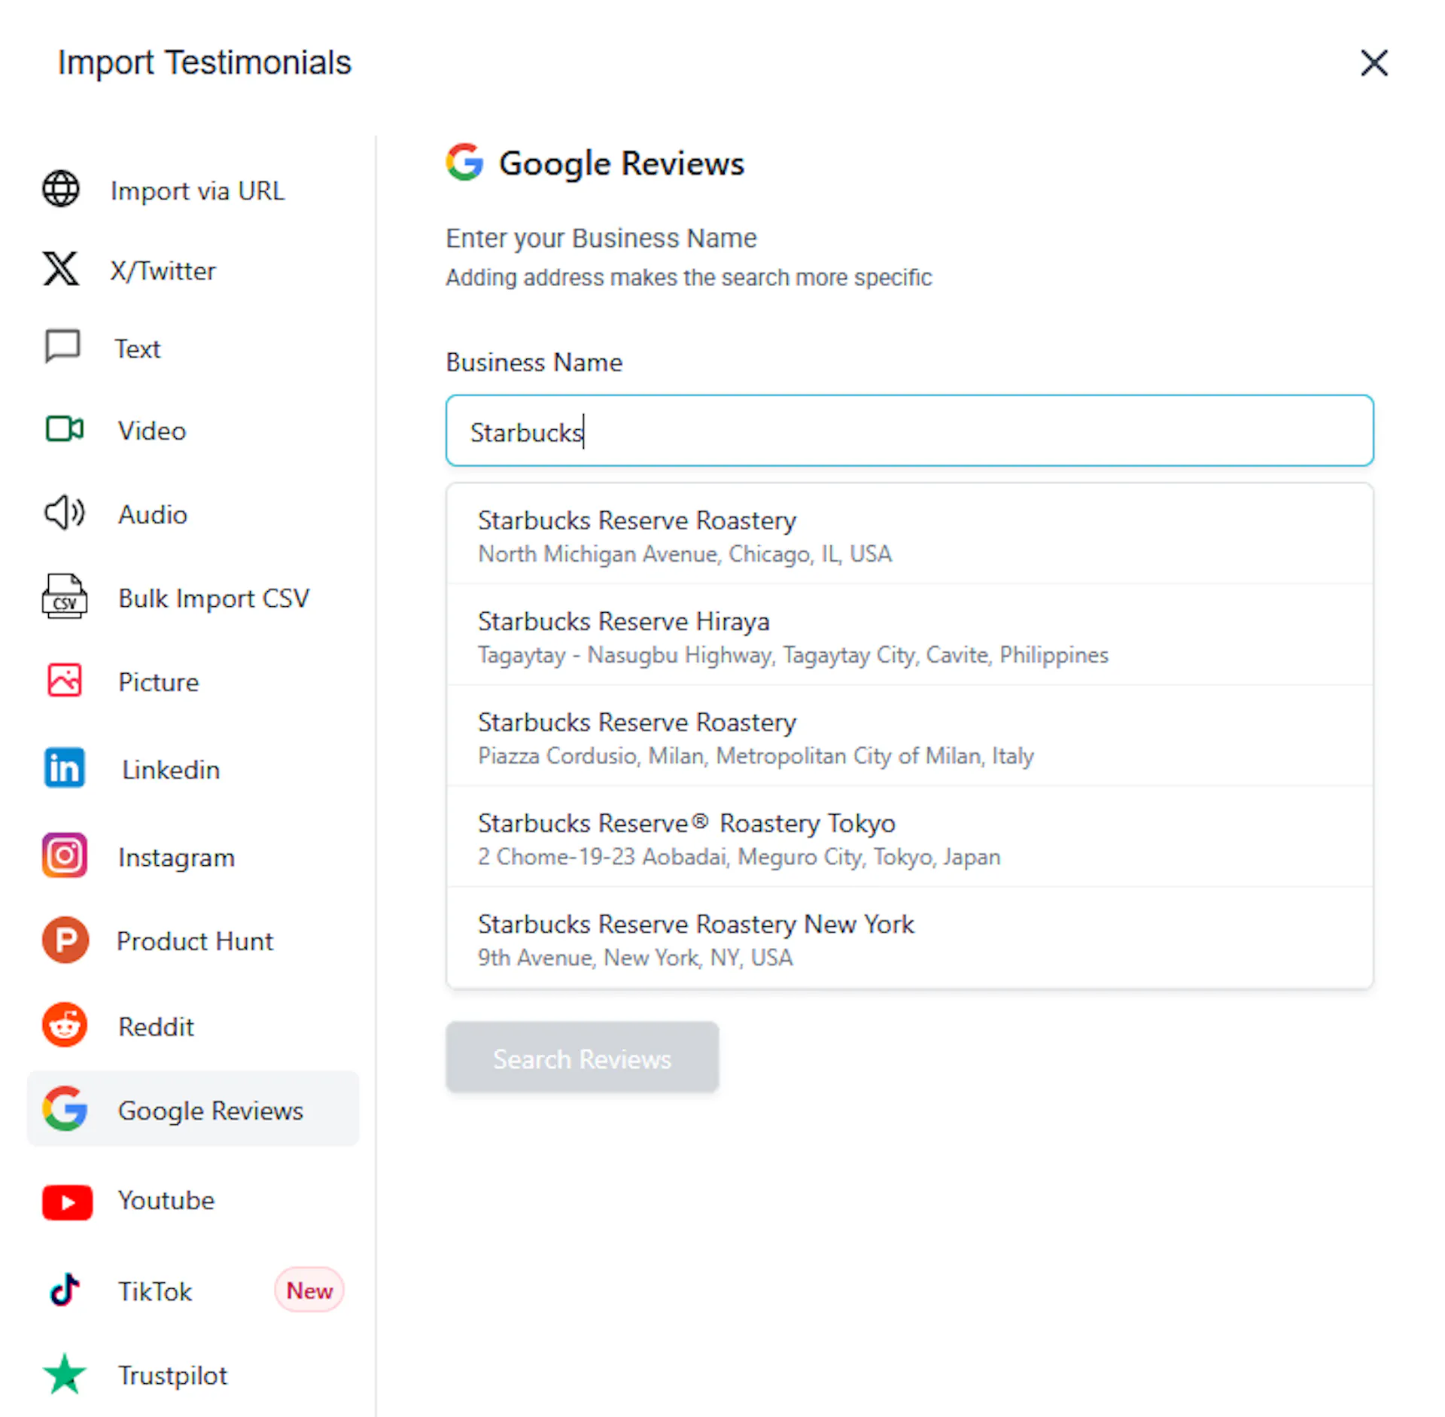Click the X/Twitter logo icon
Image resolution: width=1445 pixels, height=1417 pixels.
tap(61, 269)
